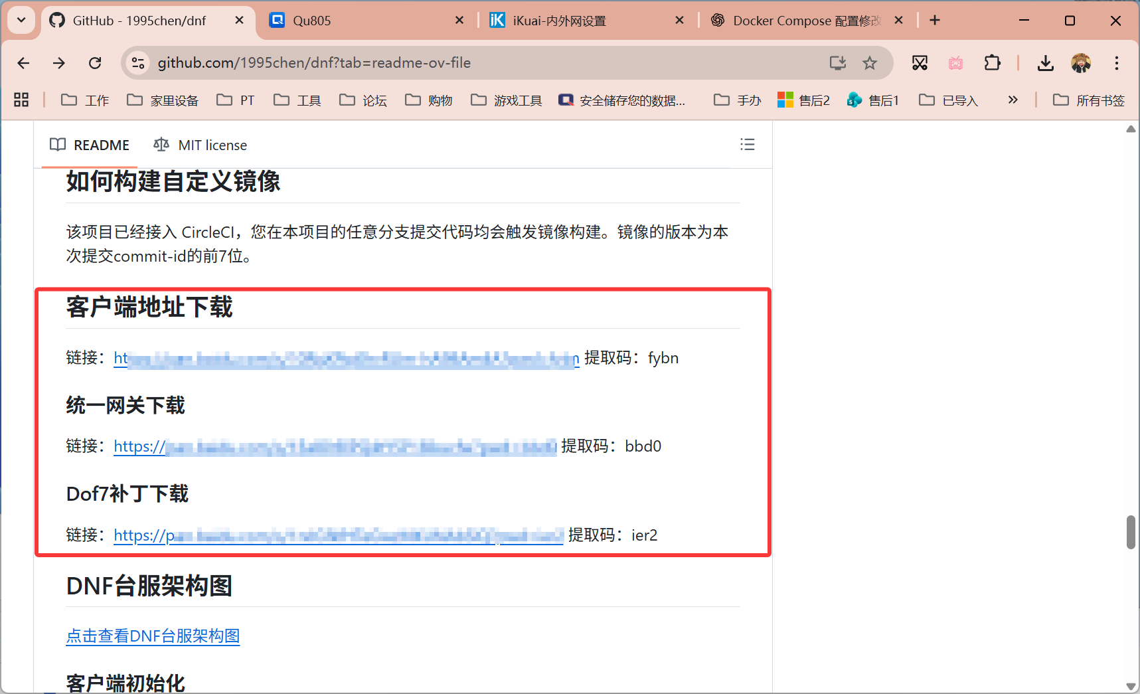The width and height of the screenshot is (1140, 694).
Task: Click the browser profile avatar
Action: pos(1082,62)
